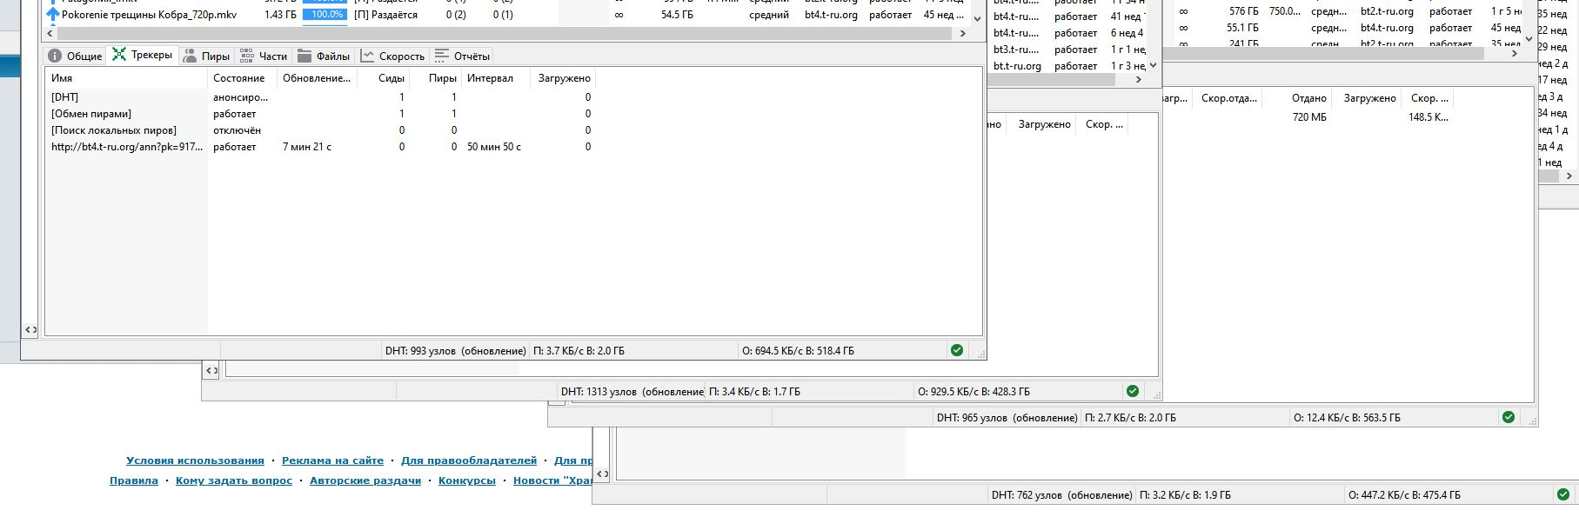Toggle the sidebar expander in the DHT 762 window
1579x530 pixels.
[602, 474]
